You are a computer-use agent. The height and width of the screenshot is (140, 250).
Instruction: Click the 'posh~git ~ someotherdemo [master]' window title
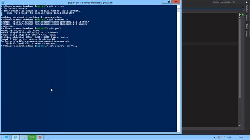(x=90, y=3)
